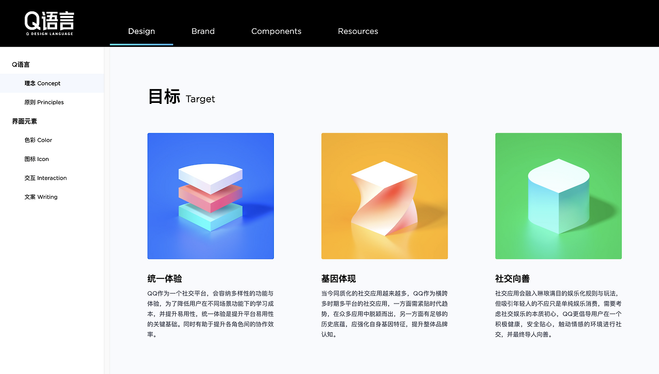The height and width of the screenshot is (374, 659).
Task: Open the 色彩 Color page
Action: tap(52, 140)
